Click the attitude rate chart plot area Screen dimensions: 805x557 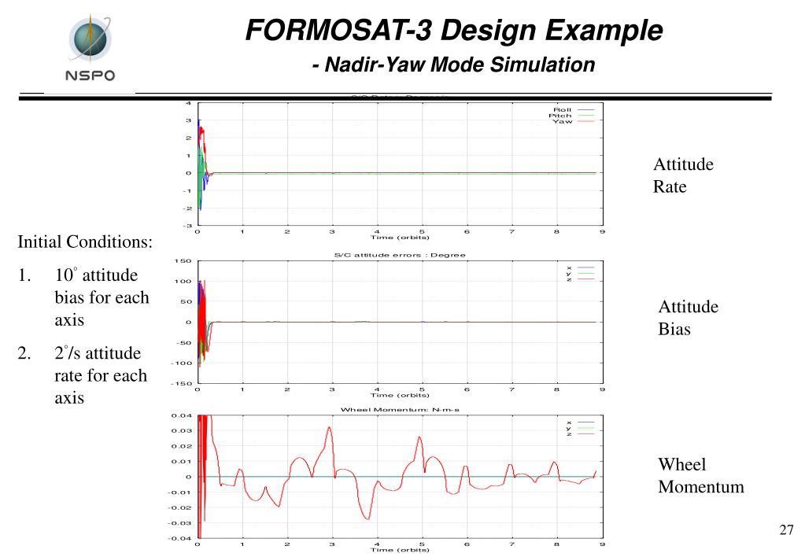click(400, 164)
